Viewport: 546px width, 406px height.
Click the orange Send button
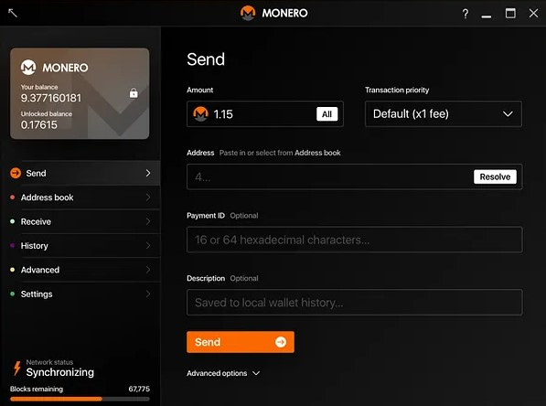tap(241, 342)
